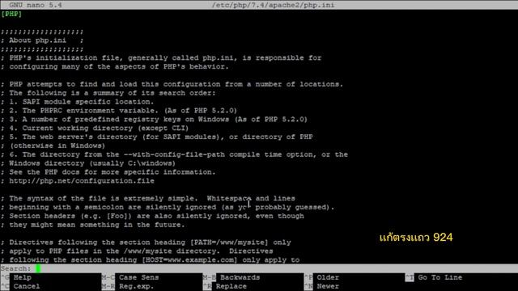Image resolution: width=518 pixels, height=291 pixels.
Task: Click the 'apply to PHP files in the /www/mysite' line
Action: pos(137,251)
